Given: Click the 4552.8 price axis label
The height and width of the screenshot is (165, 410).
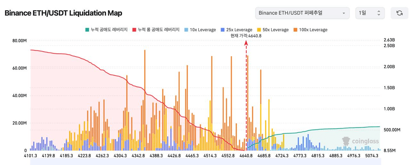Looking at the screenshot, I should [229, 156].
